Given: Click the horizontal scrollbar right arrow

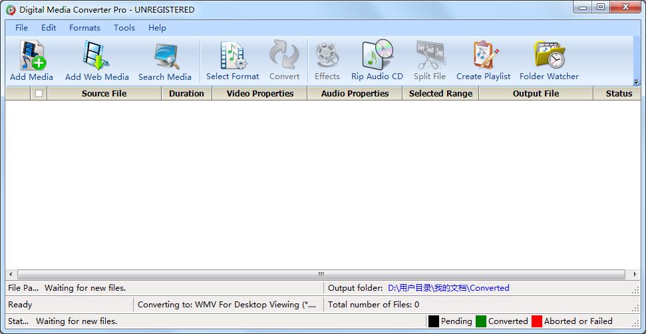Looking at the screenshot, I should (635, 274).
